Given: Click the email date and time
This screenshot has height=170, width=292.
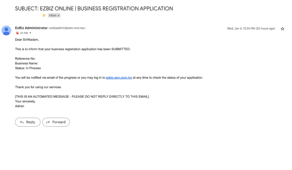Looking at the screenshot, I should point(251,28).
